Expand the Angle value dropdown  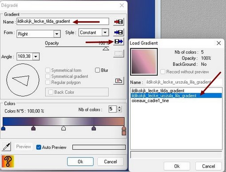(36, 56)
